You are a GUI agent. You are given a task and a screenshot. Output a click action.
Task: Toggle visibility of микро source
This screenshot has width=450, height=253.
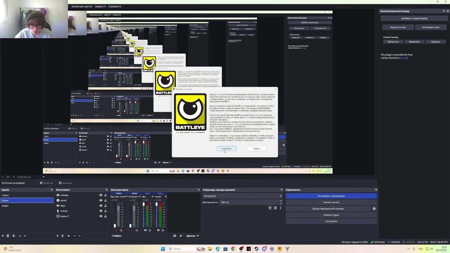101,211
